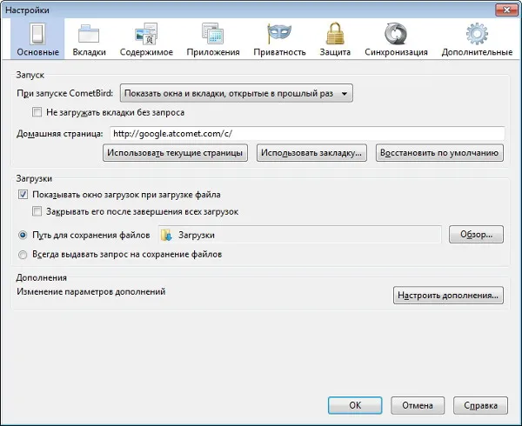Open the Приложения applications icon
522x426 pixels.
point(213,34)
